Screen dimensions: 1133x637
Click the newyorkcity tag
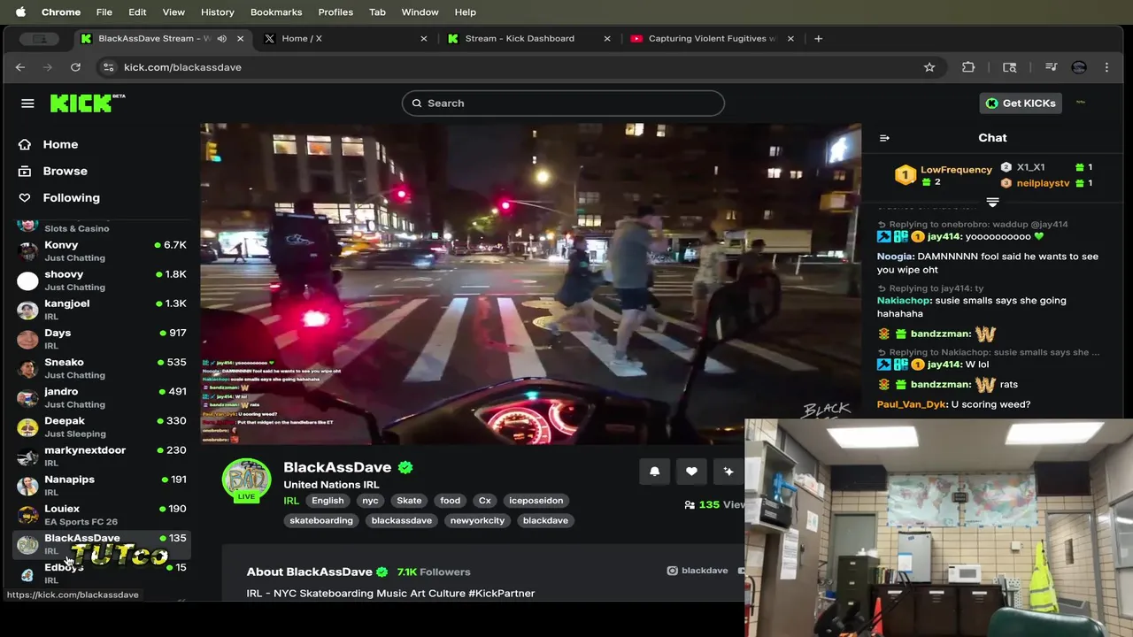pyautogui.click(x=477, y=520)
